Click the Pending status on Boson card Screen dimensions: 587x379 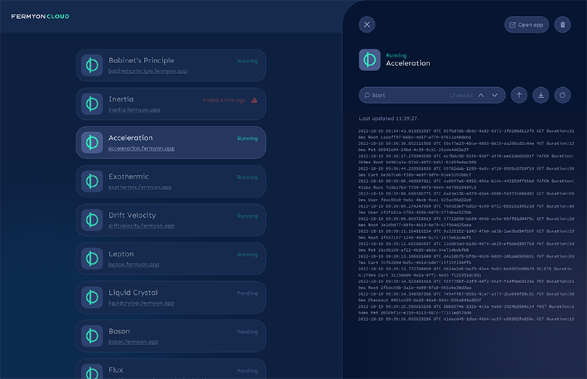(247, 332)
